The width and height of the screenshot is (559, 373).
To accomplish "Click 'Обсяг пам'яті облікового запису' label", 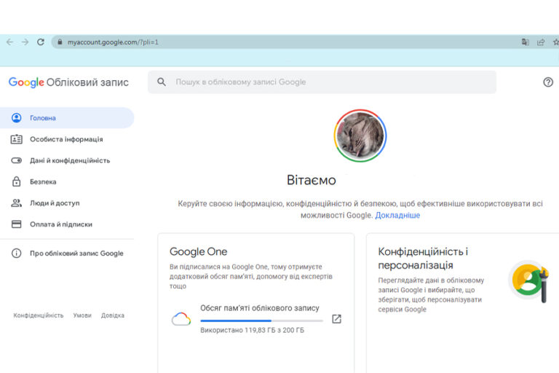I will (260, 308).
